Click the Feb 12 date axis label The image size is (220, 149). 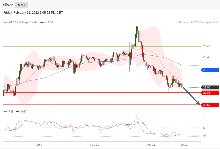[x=183, y=145]
